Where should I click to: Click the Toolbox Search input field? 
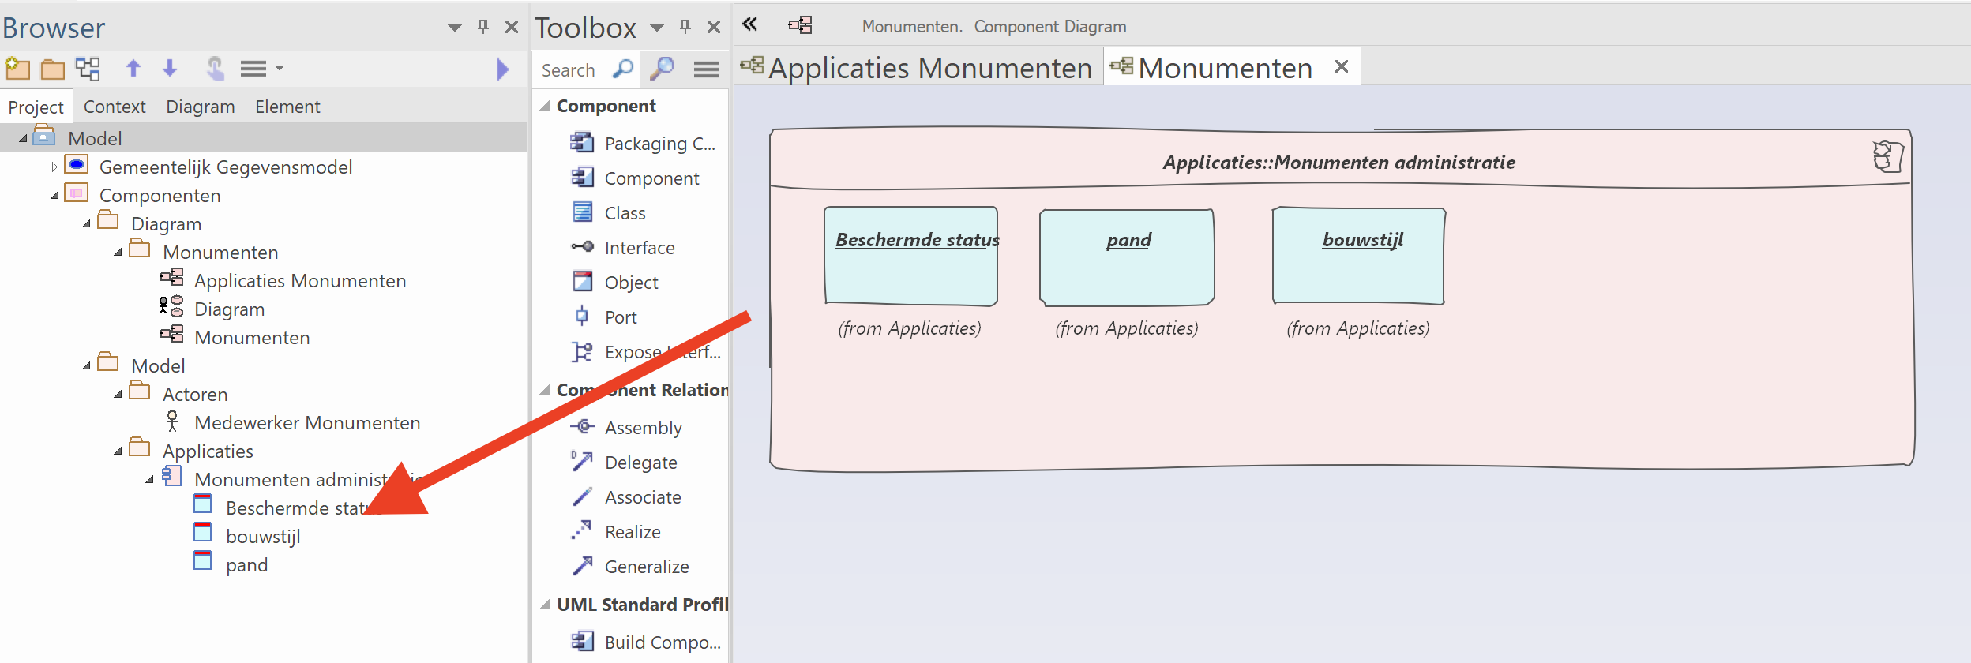click(x=573, y=70)
